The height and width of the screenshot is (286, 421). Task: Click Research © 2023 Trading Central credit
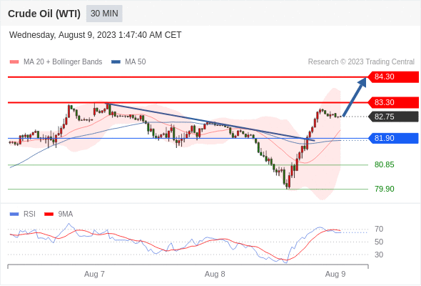pyautogui.click(x=361, y=62)
